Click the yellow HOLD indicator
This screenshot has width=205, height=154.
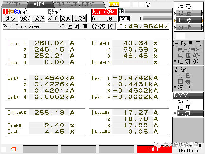pos(114,4)
